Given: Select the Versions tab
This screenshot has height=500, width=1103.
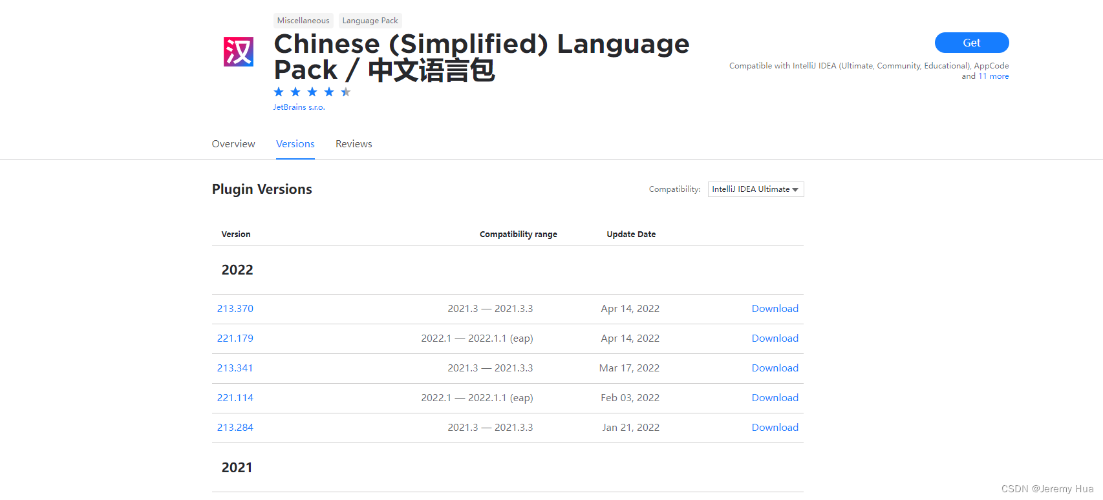Looking at the screenshot, I should coord(295,144).
